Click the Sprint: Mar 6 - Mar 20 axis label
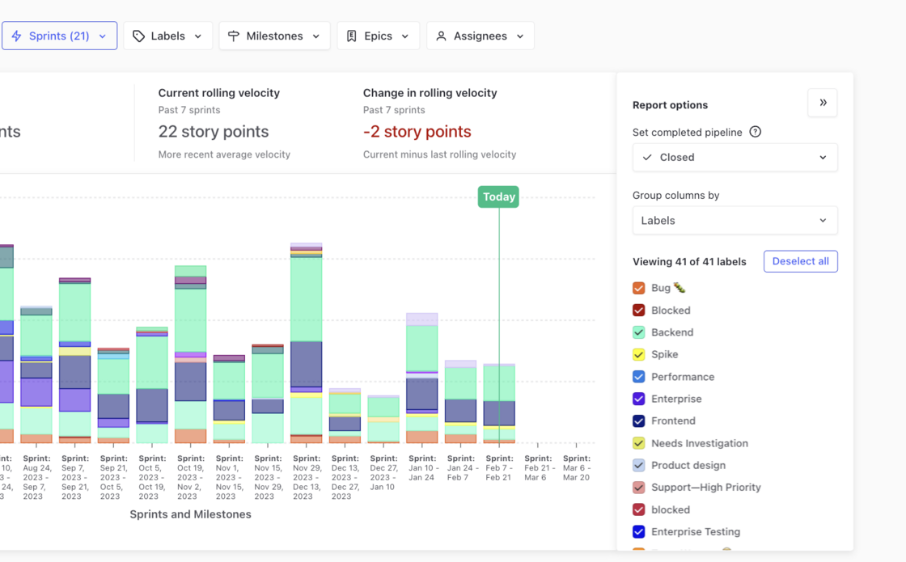The width and height of the screenshot is (906, 562). coord(577,468)
